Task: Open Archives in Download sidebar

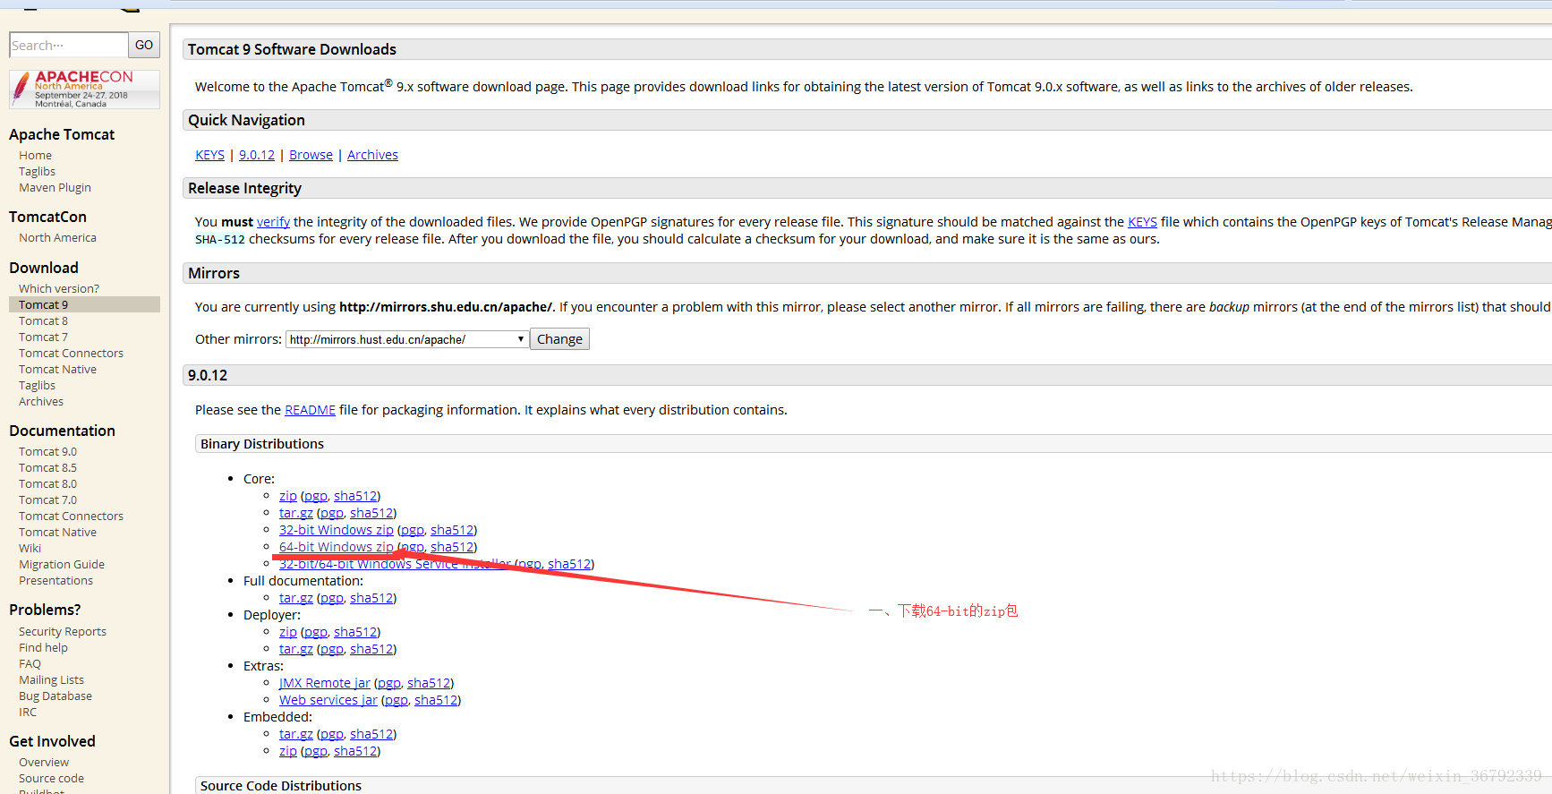Action: coord(41,401)
